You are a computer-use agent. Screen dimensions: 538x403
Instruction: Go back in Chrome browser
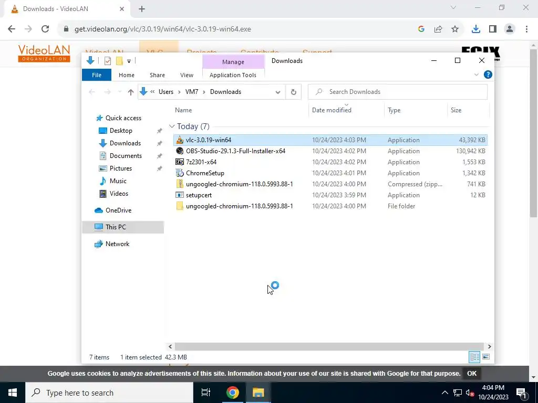click(x=12, y=29)
